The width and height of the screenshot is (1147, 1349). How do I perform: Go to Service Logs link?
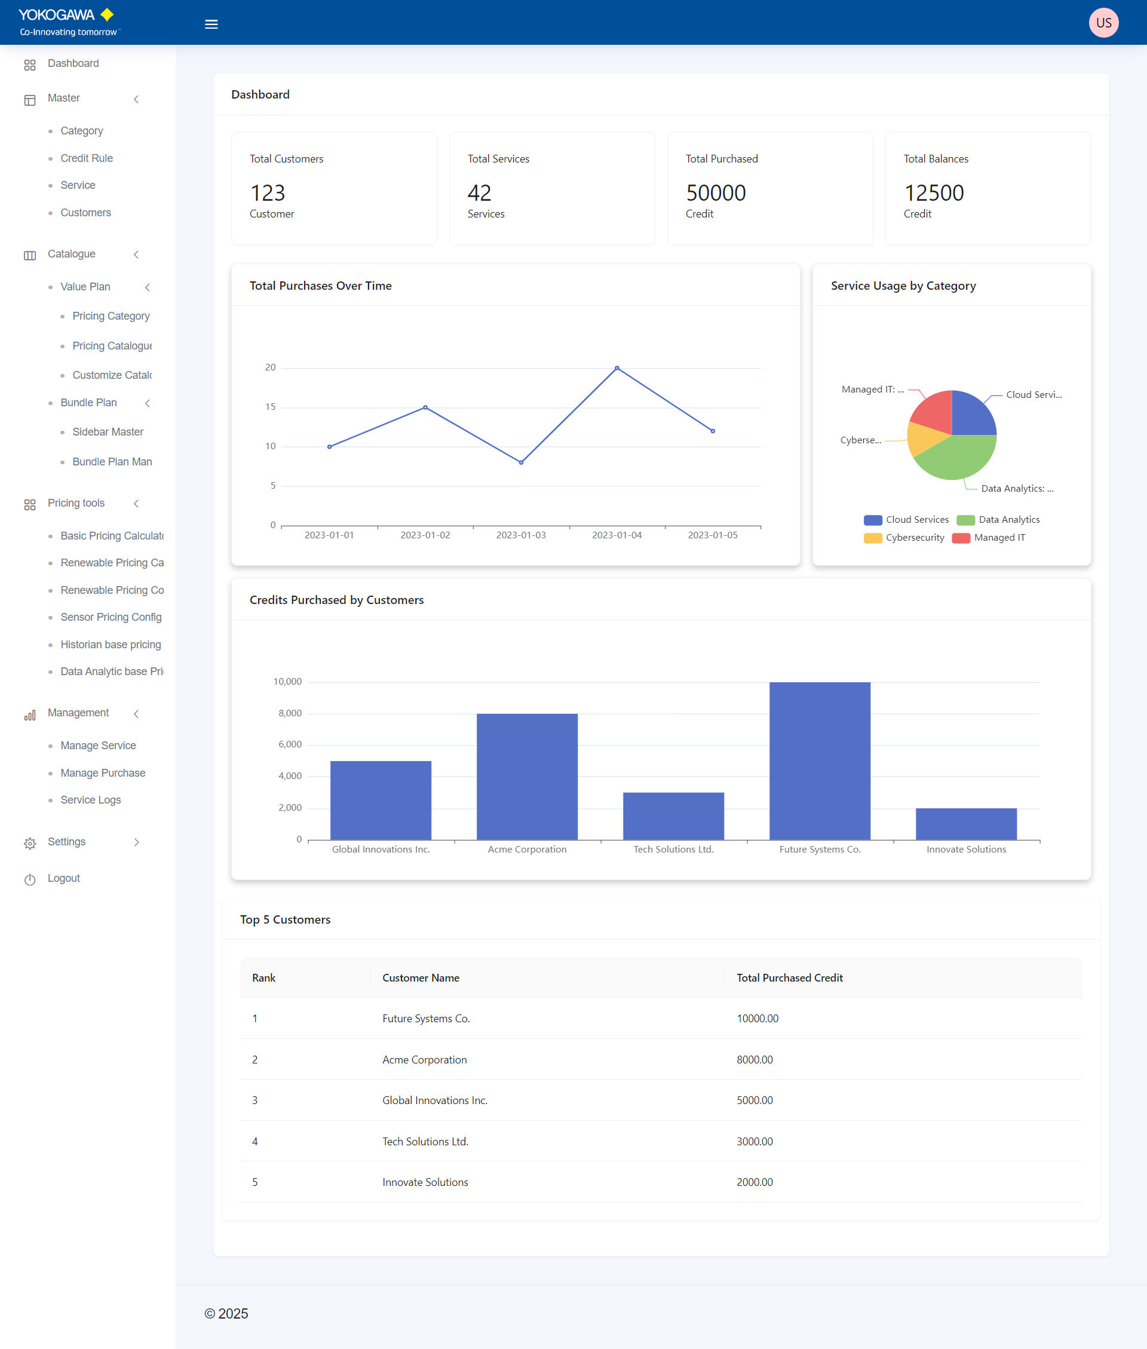(x=90, y=799)
